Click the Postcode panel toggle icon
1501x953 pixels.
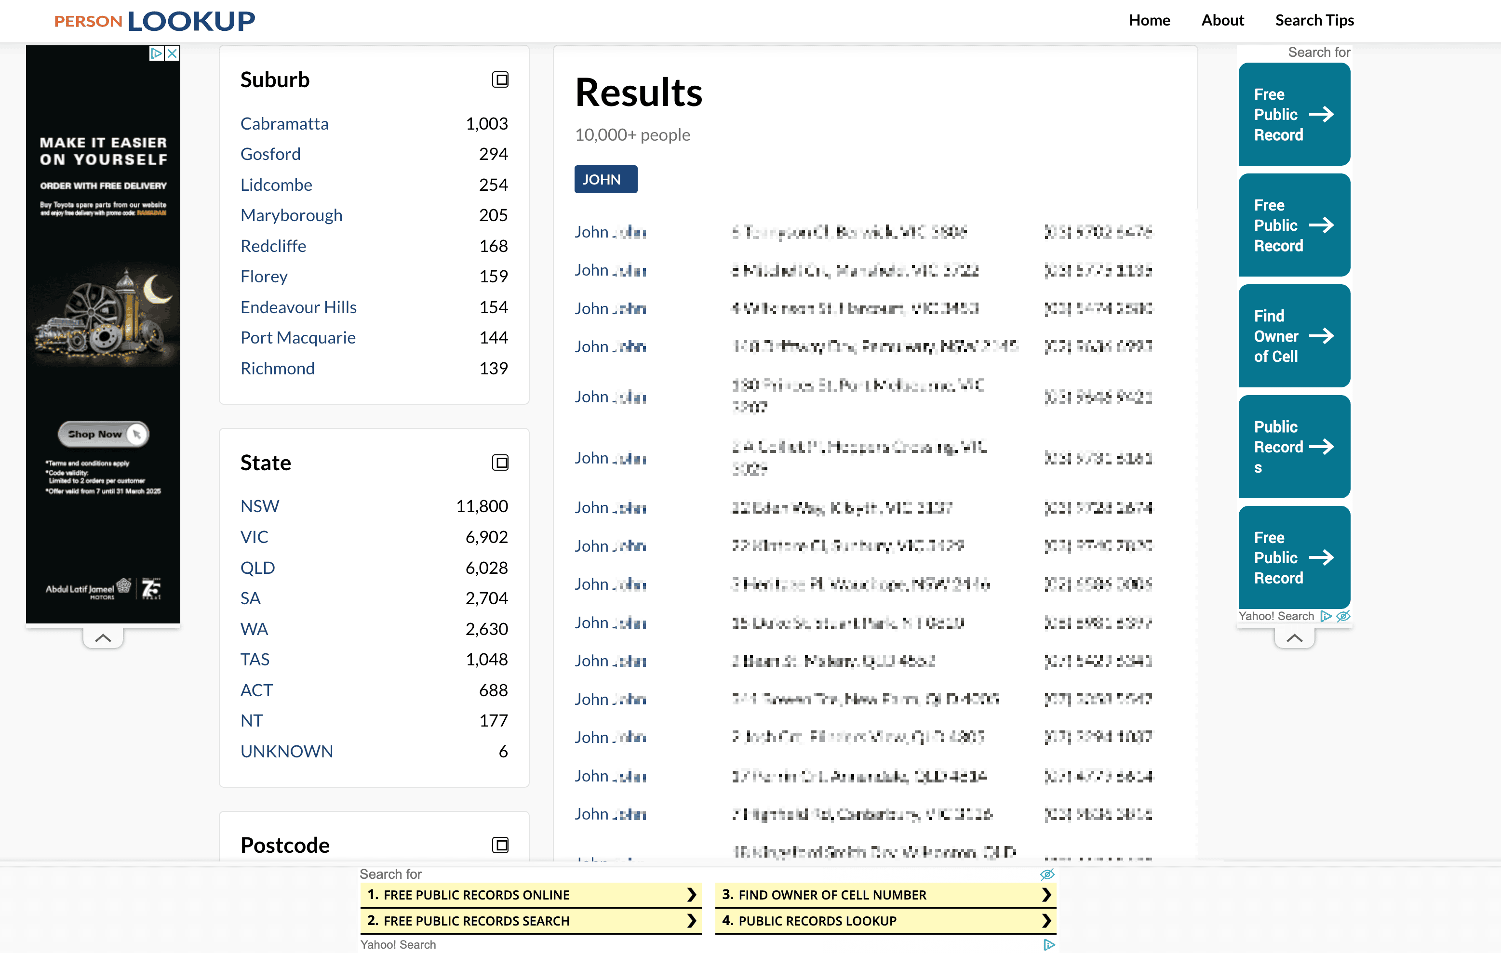[500, 845]
